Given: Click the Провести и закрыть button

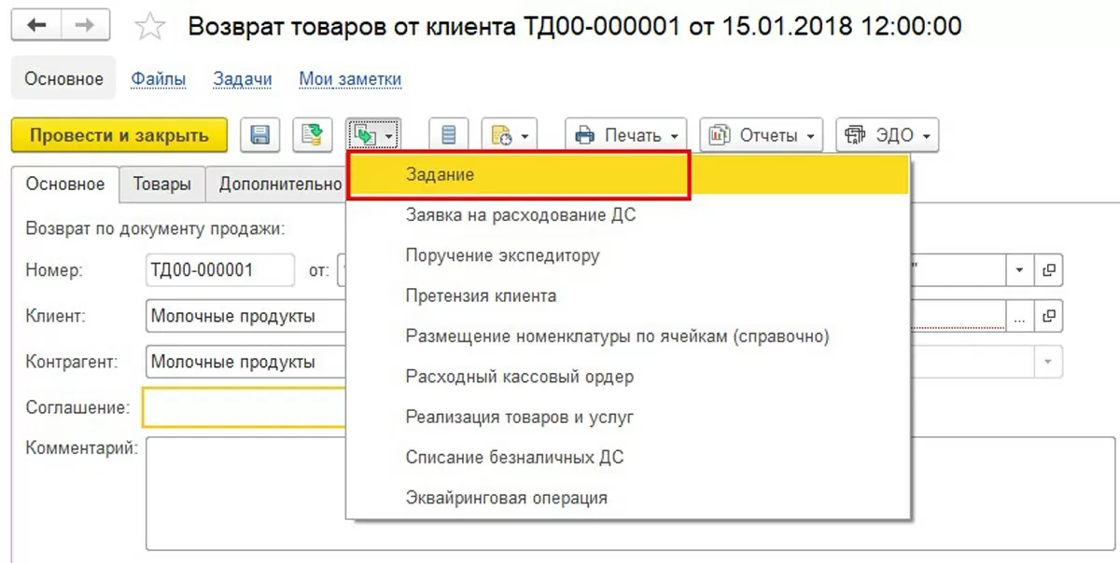Looking at the screenshot, I should [x=119, y=135].
